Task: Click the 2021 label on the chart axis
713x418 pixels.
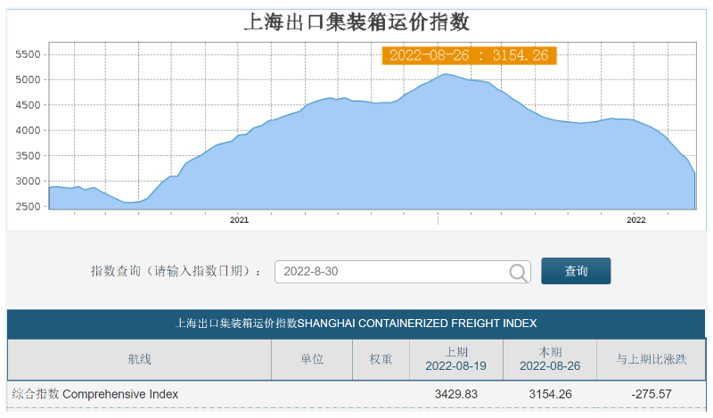Action: [x=239, y=220]
